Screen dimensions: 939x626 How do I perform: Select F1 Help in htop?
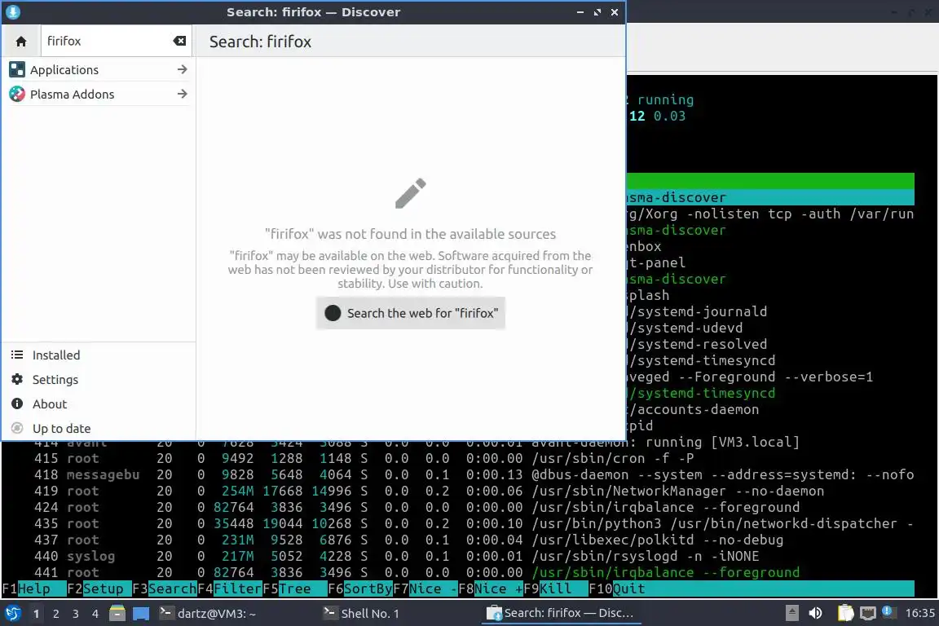33,589
